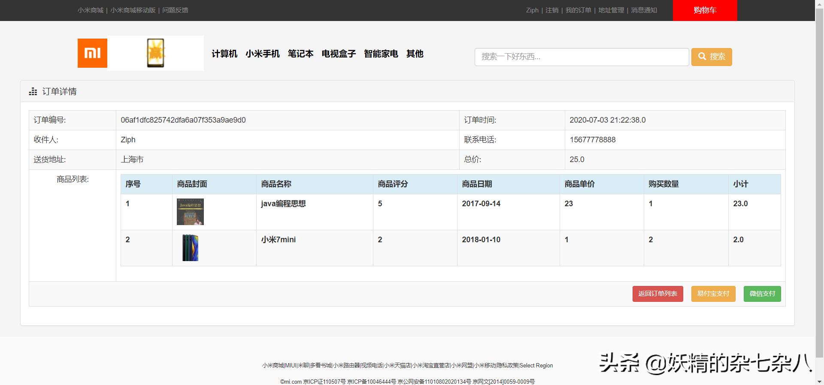
Task: Click the Ziph username link
Action: coord(532,10)
